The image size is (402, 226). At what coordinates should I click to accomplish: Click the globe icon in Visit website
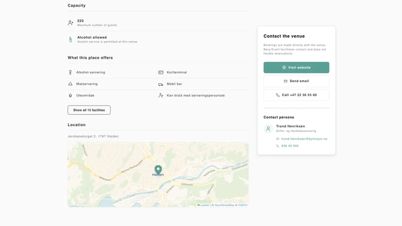(x=284, y=67)
